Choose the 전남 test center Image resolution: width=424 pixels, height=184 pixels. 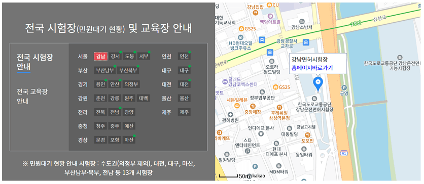[x=115, y=112]
